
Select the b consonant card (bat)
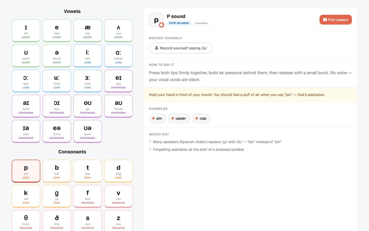pos(57,171)
